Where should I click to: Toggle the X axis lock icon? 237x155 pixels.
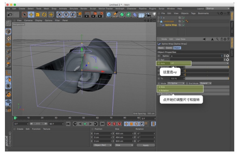[59, 15]
